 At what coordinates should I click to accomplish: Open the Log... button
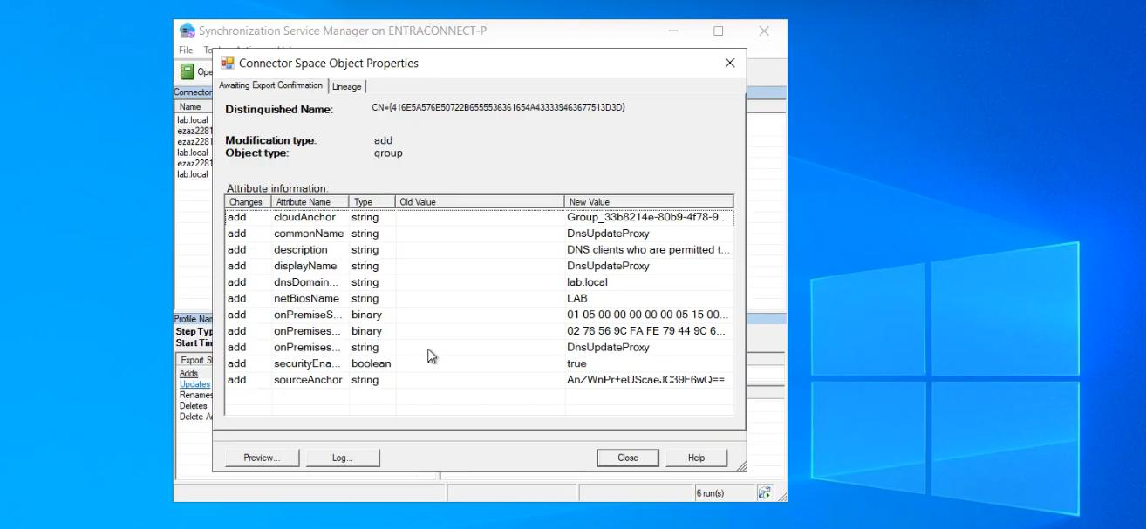tap(342, 458)
